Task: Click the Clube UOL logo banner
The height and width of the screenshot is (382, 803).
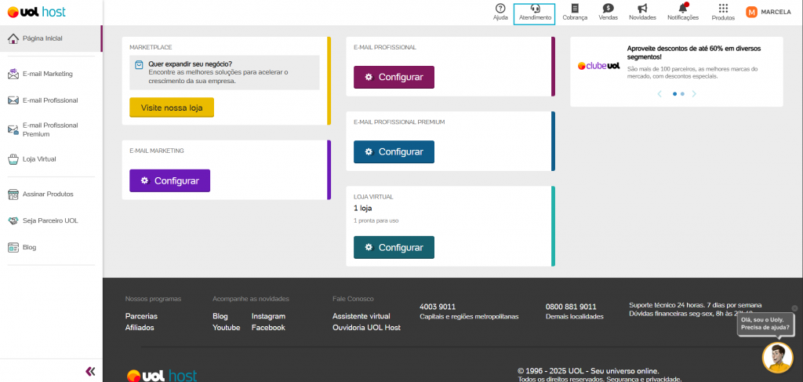Action: [x=598, y=66]
